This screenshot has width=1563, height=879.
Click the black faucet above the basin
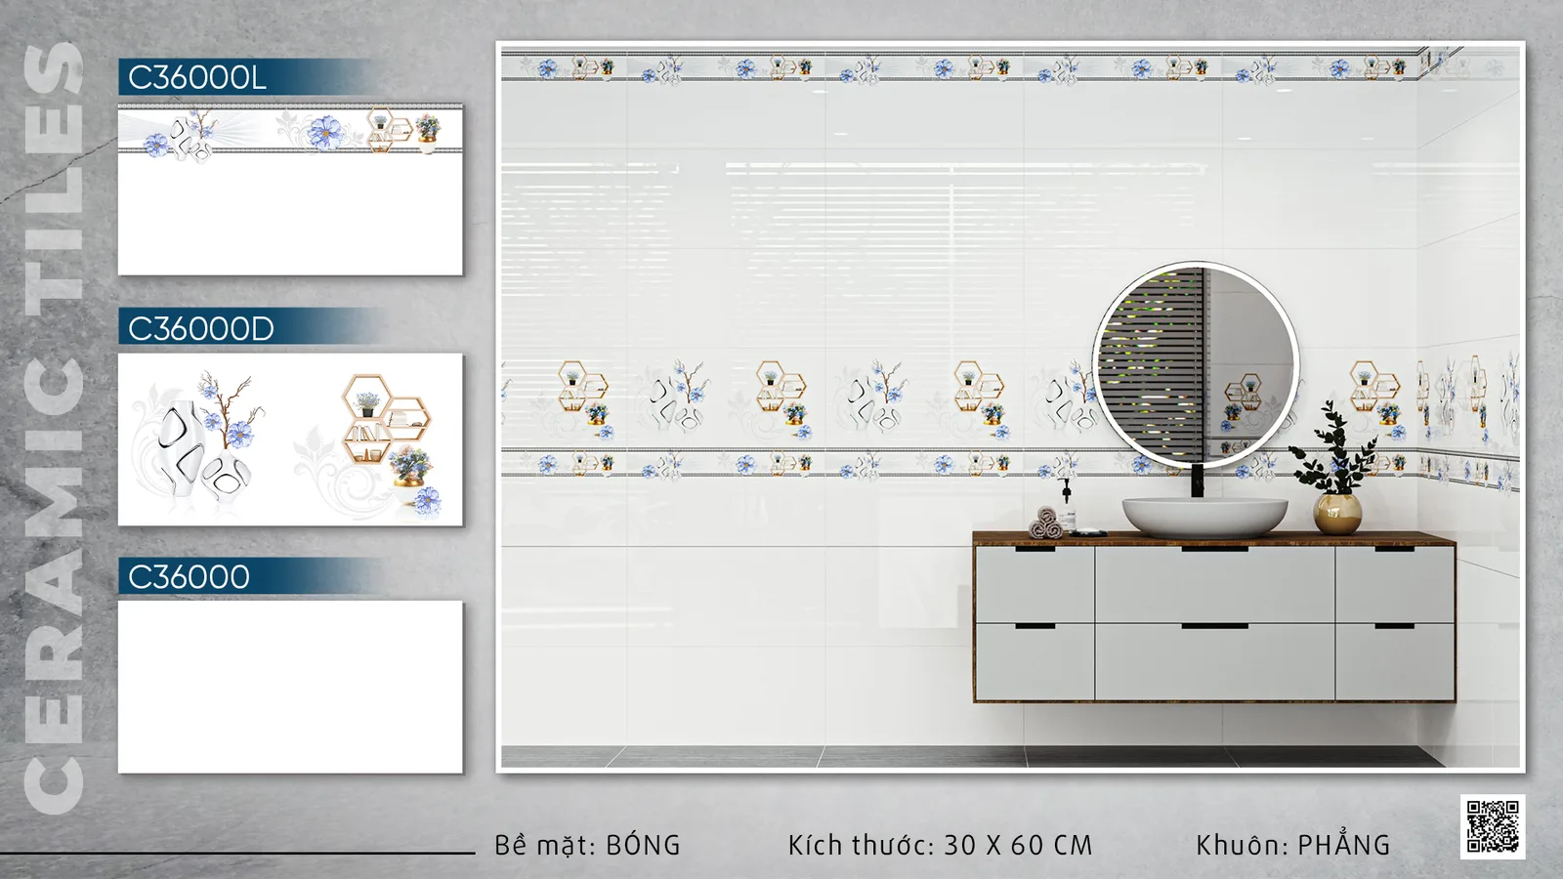coord(1196,481)
